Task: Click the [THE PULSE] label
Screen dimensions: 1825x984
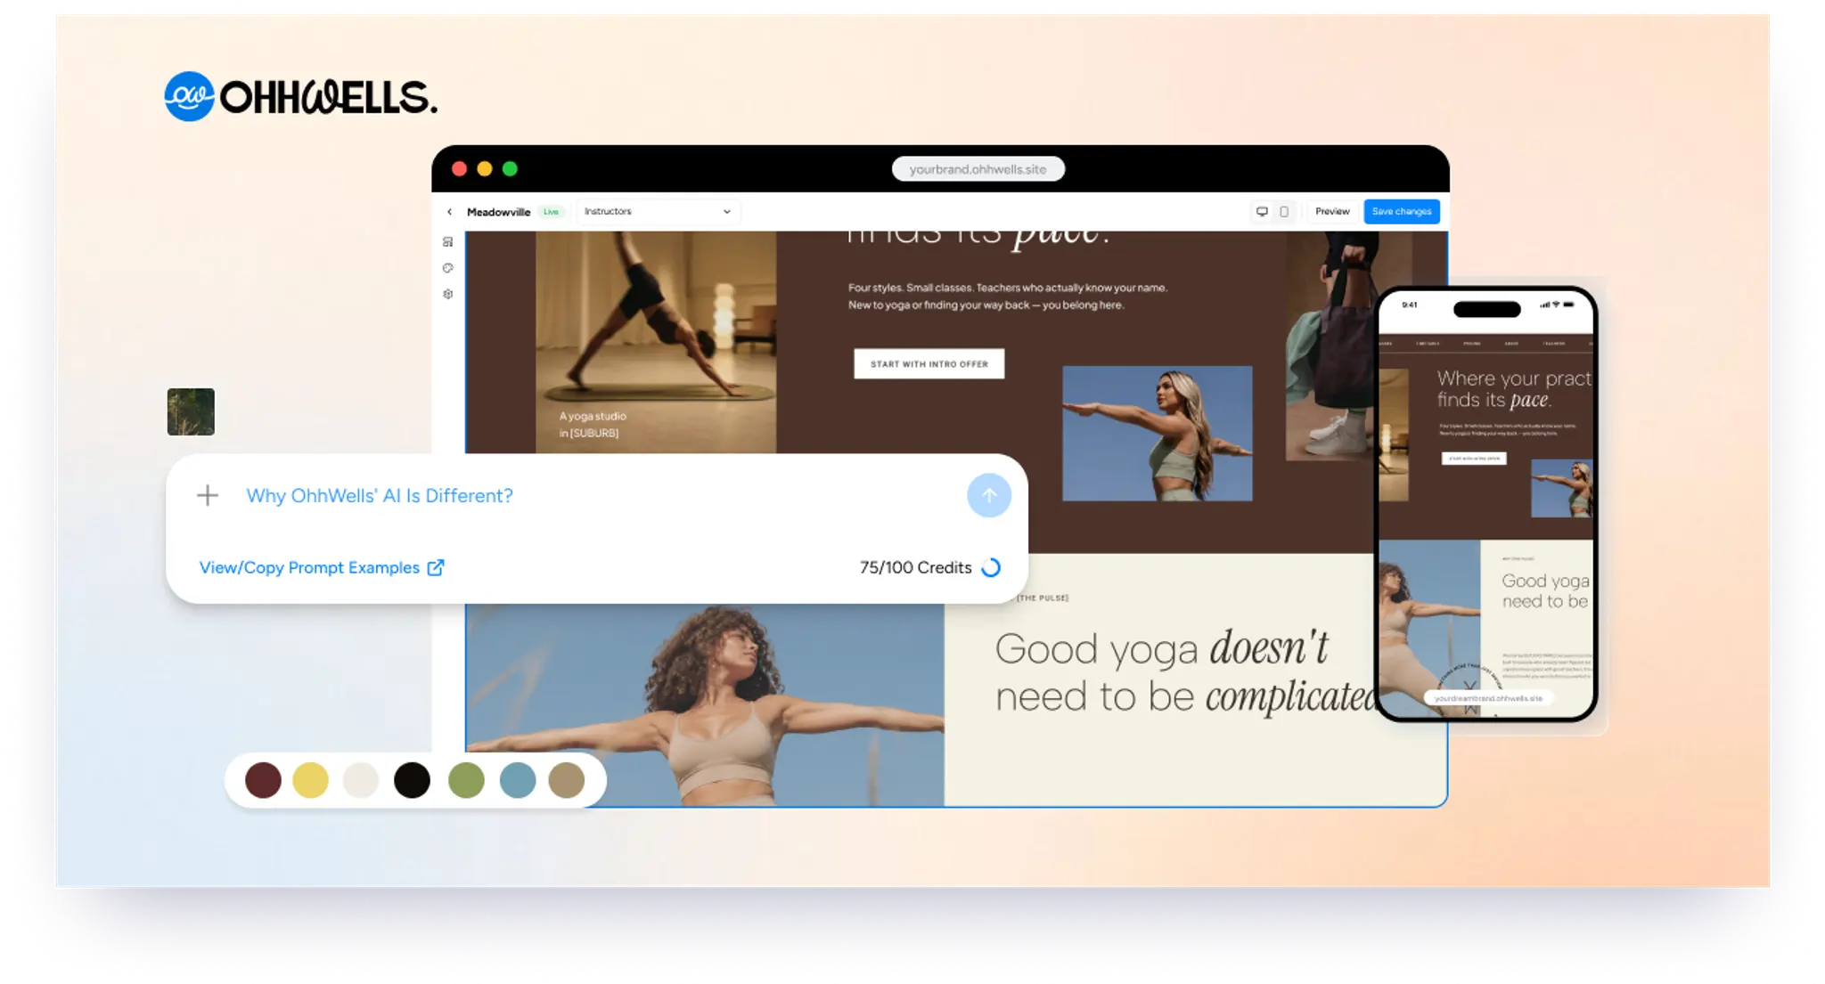Action: (1043, 598)
